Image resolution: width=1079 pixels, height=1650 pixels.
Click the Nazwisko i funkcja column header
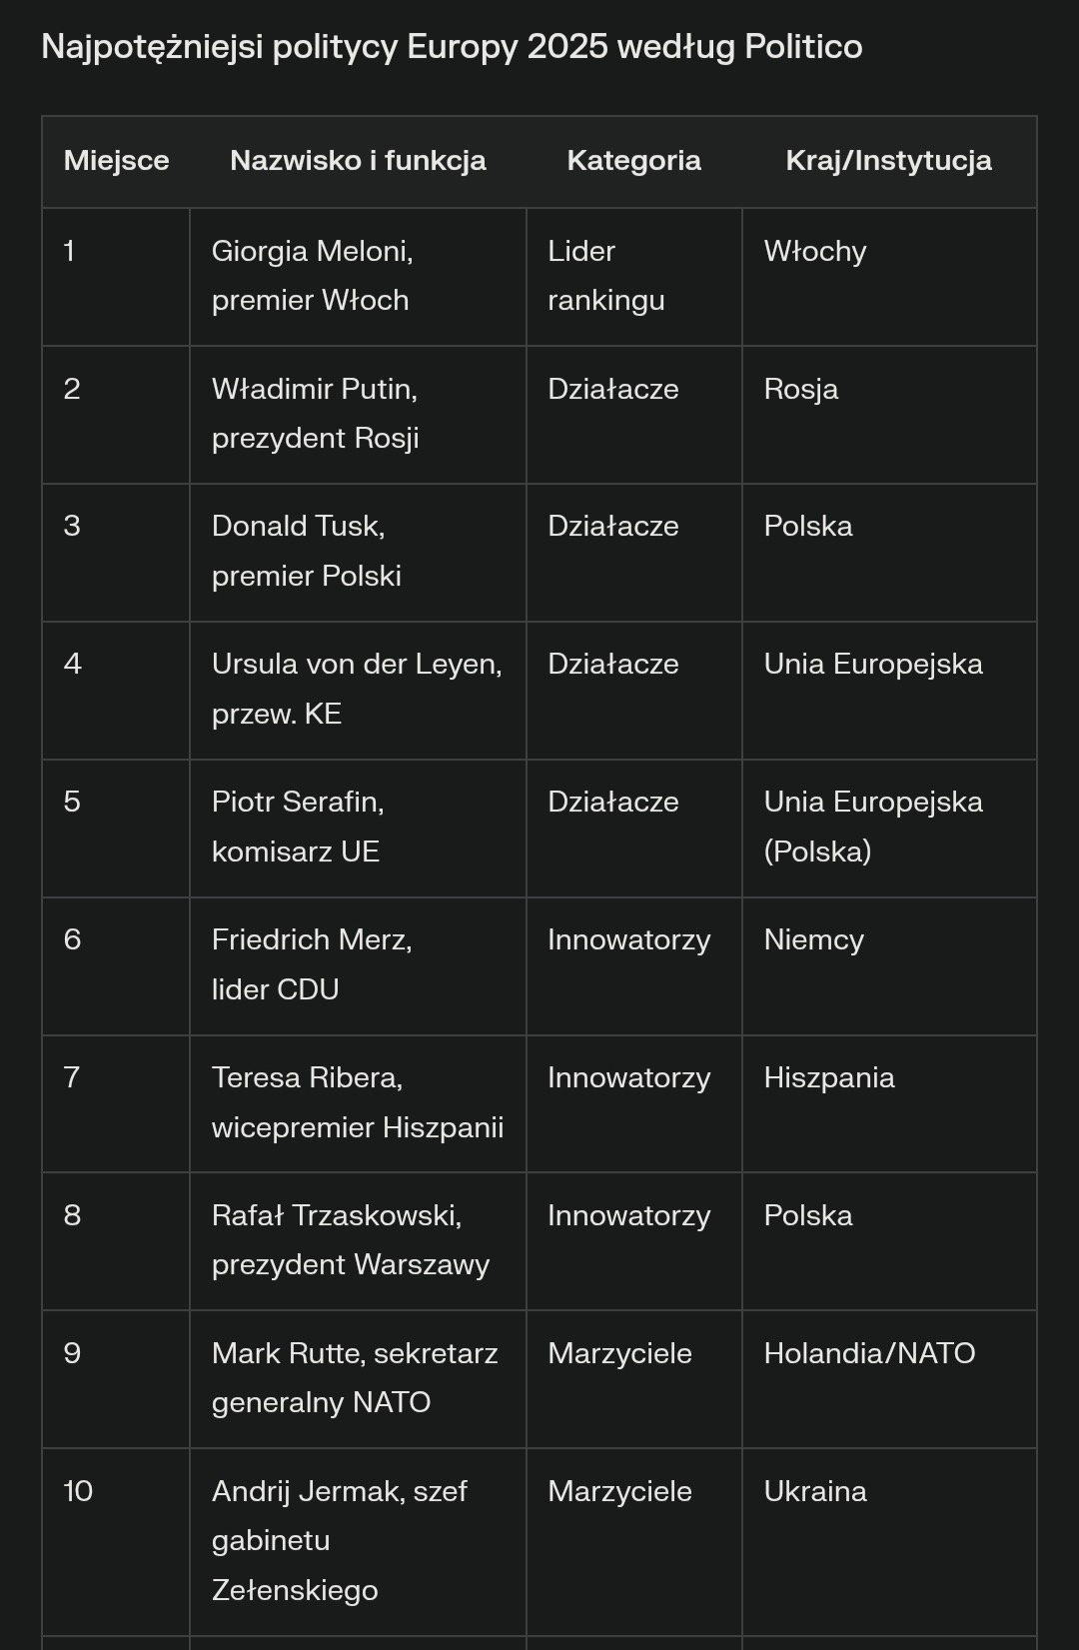coord(358,161)
